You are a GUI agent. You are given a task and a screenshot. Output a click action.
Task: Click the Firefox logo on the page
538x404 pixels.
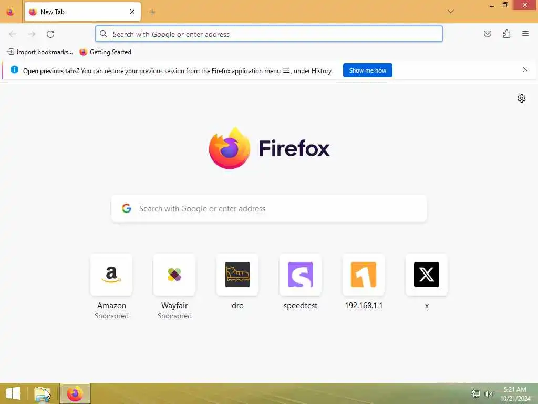click(269, 148)
